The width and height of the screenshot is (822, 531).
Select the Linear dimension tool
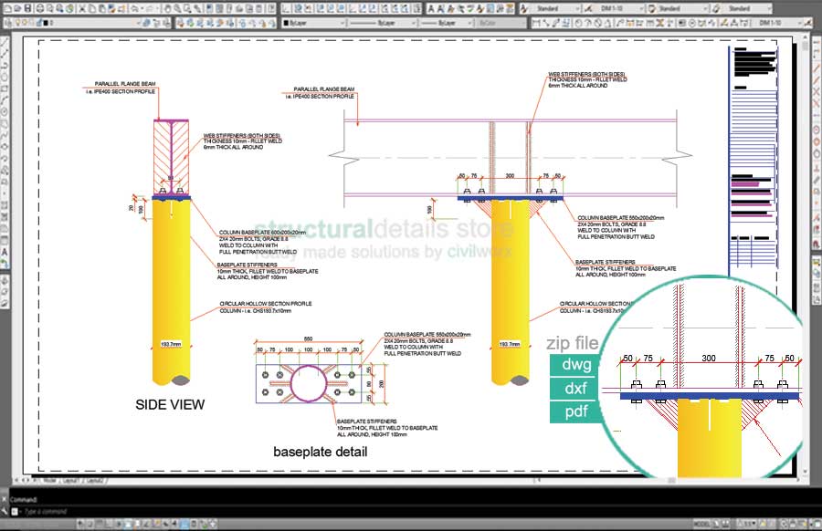tap(536, 23)
